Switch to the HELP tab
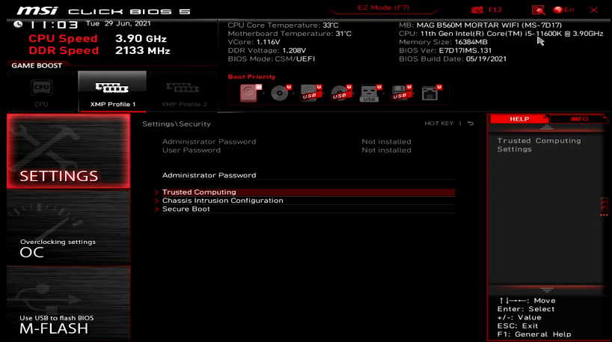Viewport: 612px width, 342px height. click(519, 119)
